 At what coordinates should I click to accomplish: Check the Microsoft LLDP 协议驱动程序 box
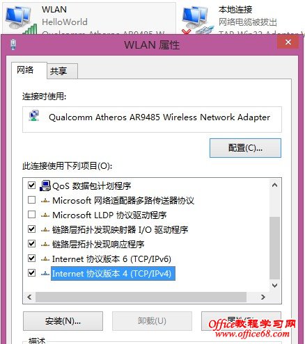[31, 215]
